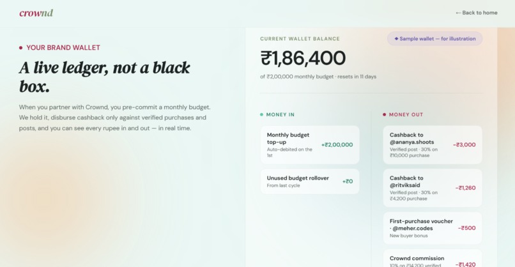Click the heading A live ledger
This screenshot has height=267, width=515.
pyautogui.click(x=104, y=77)
